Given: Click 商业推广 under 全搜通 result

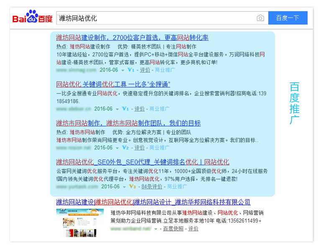Looking at the screenshot, I should click(x=159, y=109).
